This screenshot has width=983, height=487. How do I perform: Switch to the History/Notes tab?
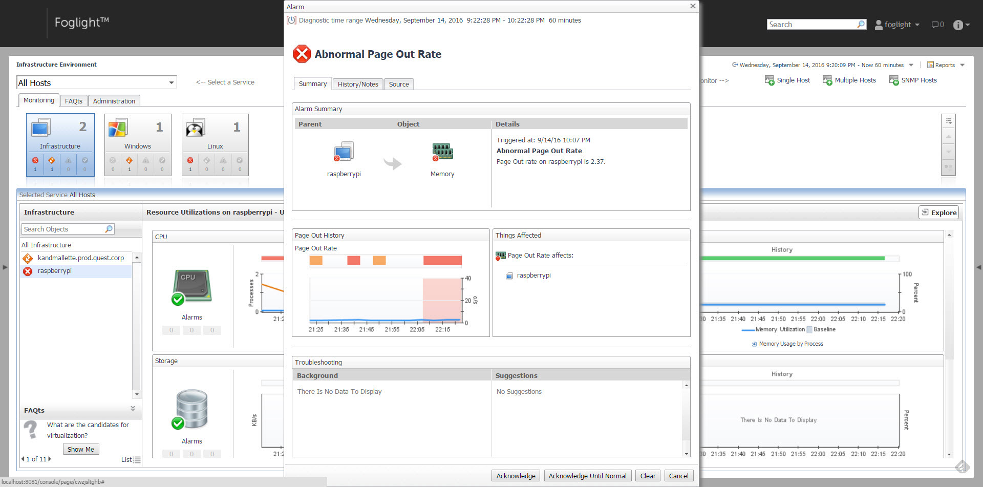pyautogui.click(x=358, y=84)
